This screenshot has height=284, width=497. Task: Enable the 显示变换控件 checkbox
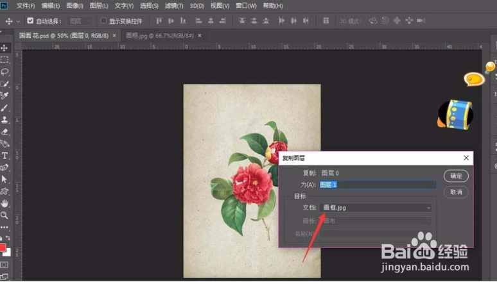click(103, 21)
